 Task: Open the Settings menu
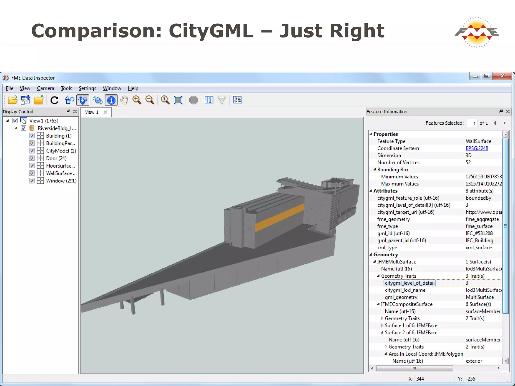coord(88,88)
